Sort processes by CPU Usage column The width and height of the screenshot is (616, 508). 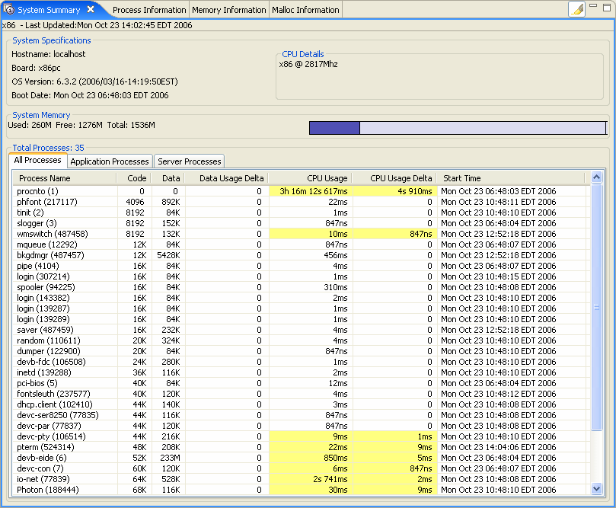coord(323,178)
